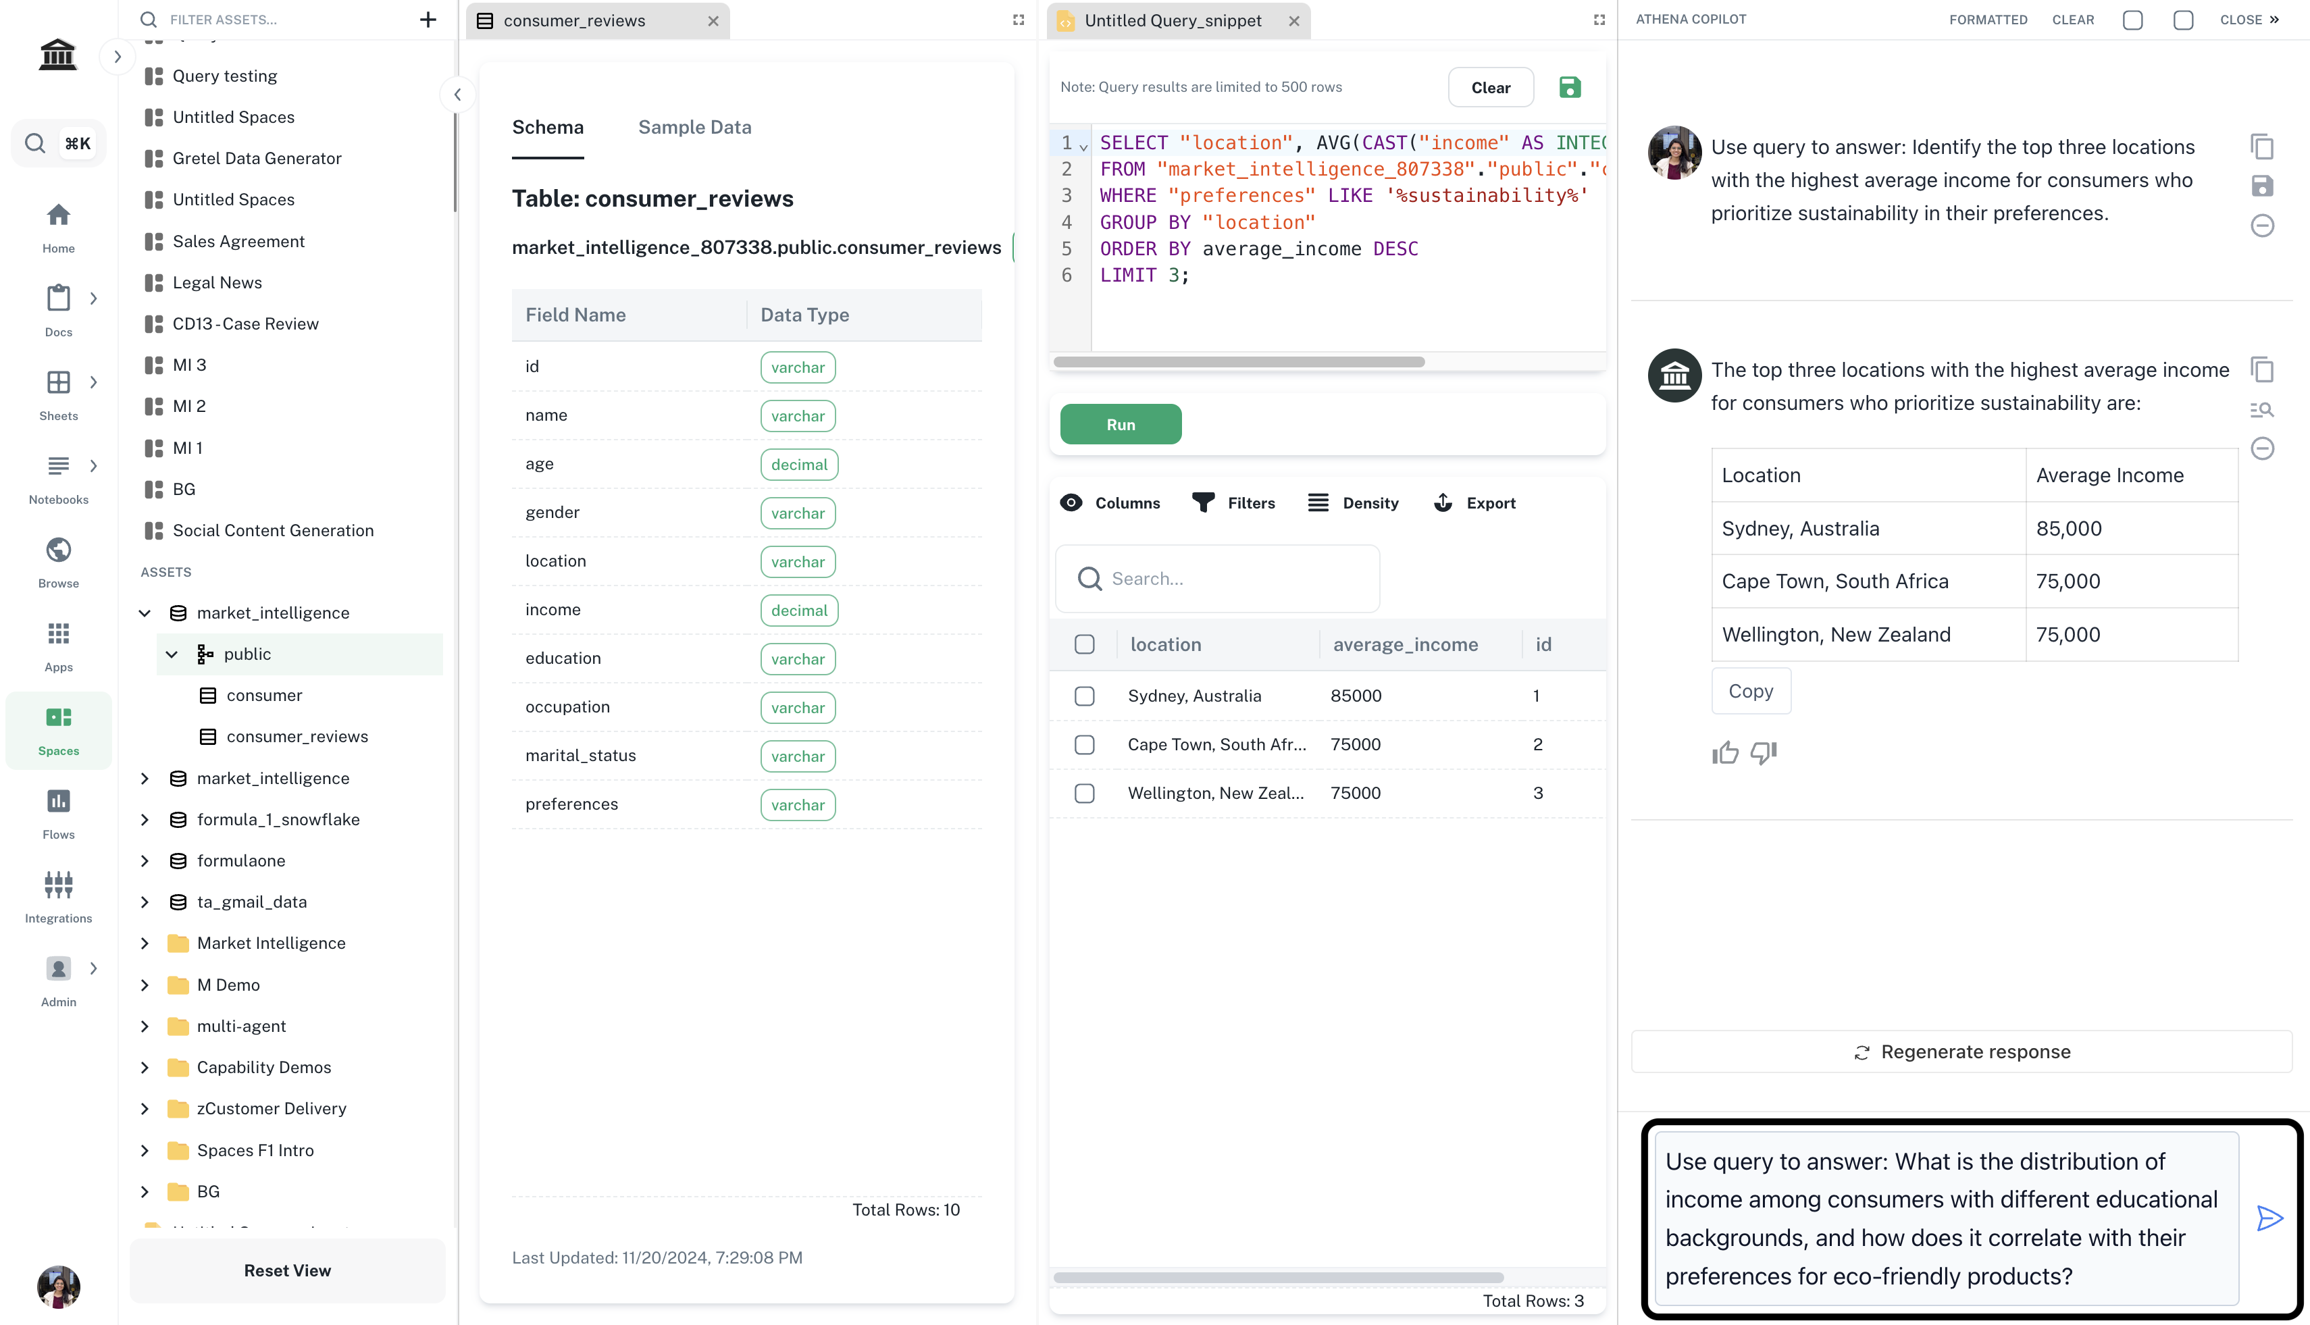Check the Sydney, Australia row checkbox

point(1084,696)
